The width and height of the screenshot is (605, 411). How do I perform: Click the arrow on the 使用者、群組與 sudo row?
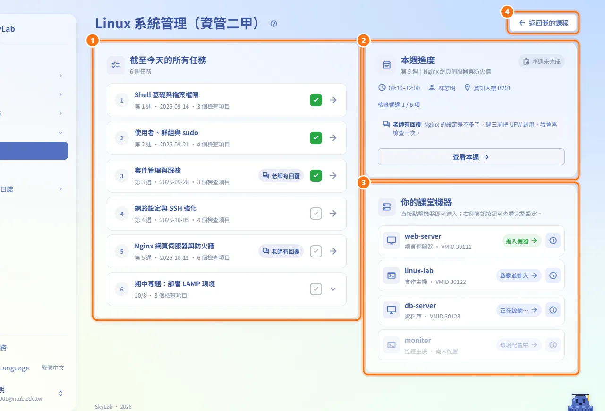pos(333,138)
